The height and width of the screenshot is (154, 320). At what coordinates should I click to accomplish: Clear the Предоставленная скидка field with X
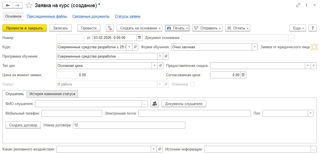pyautogui.click(x=314, y=65)
